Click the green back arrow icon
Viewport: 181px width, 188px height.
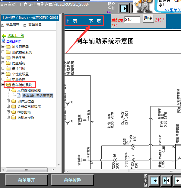(x=4, y=36)
